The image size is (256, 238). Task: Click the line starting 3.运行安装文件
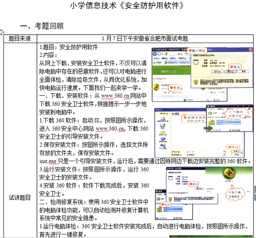tap(94, 169)
